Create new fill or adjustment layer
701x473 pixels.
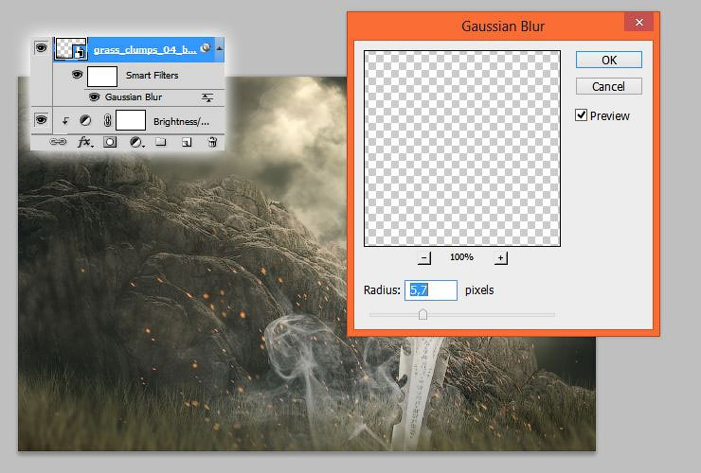pos(136,143)
